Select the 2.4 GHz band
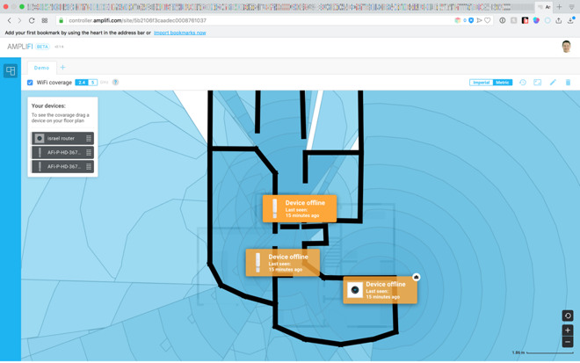Image resolution: width=580 pixels, height=363 pixels. 82,83
